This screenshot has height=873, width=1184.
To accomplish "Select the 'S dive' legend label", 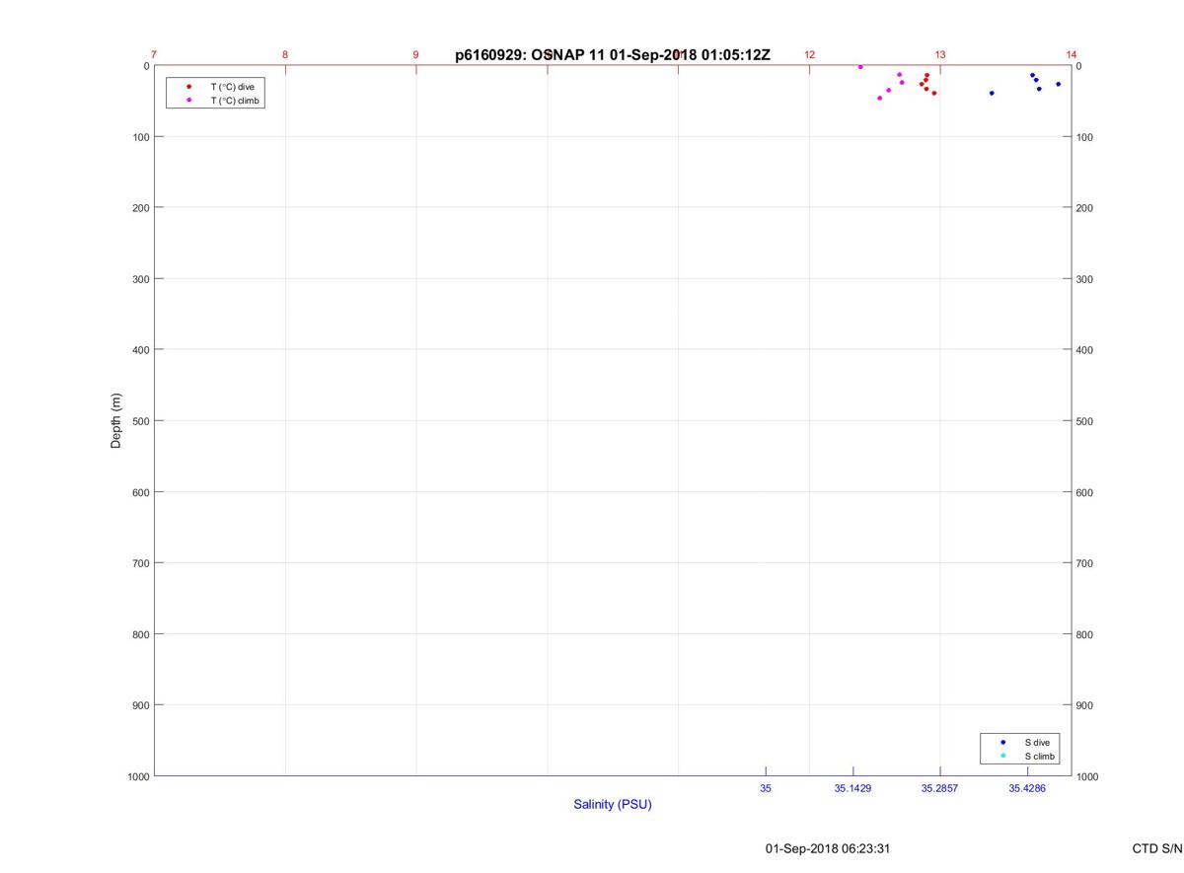I will tap(1037, 742).
